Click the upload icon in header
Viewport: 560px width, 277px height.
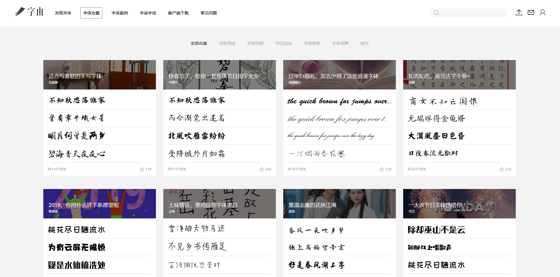[x=519, y=13]
